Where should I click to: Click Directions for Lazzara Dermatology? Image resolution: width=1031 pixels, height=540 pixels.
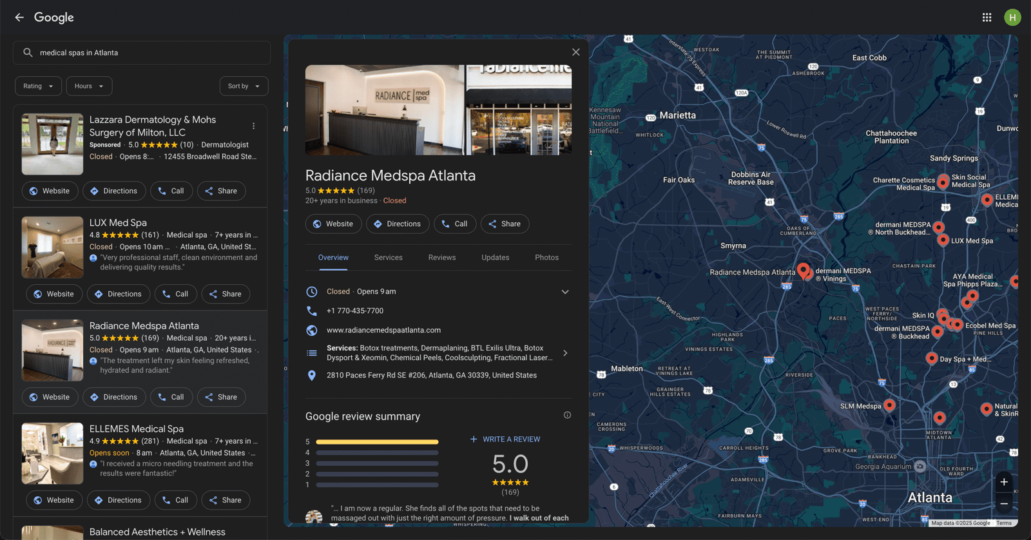tap(114, 191)
